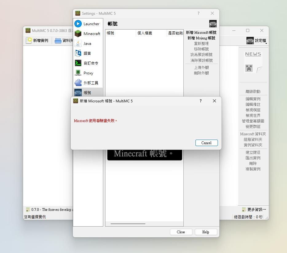287x253 pixels.
Task: Click 組態資料夾 in main window side panel
Action: click(253, 140)
